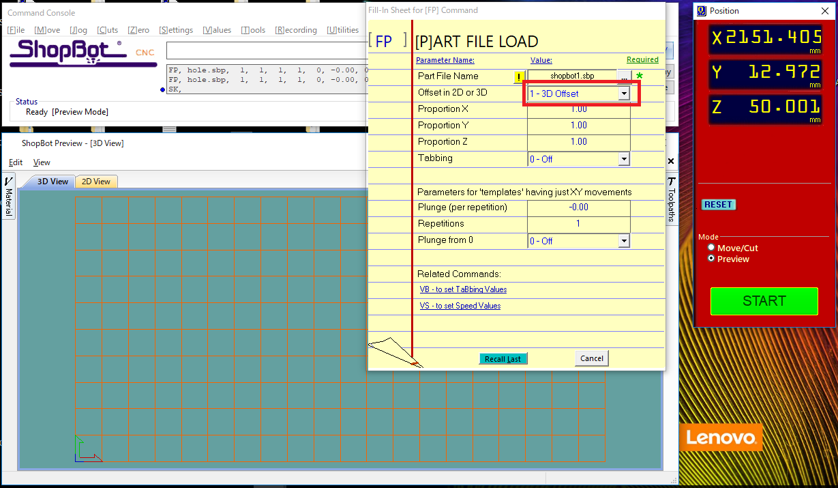This screenshot has height=488, width=838.
Task: Click the Cancel button on fill-in sheet
Action: (592, 358)
